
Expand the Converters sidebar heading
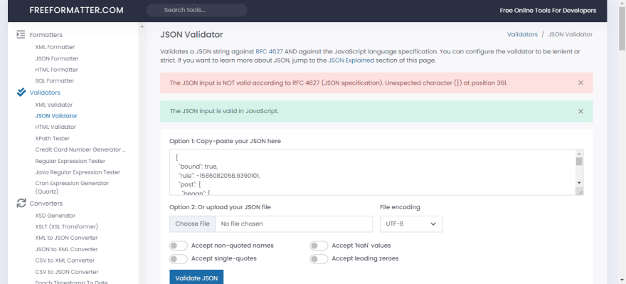[x=46, y=204]
